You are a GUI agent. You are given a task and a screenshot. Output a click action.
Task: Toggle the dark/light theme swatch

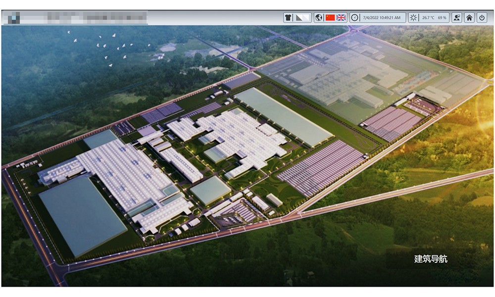(302, 18)
